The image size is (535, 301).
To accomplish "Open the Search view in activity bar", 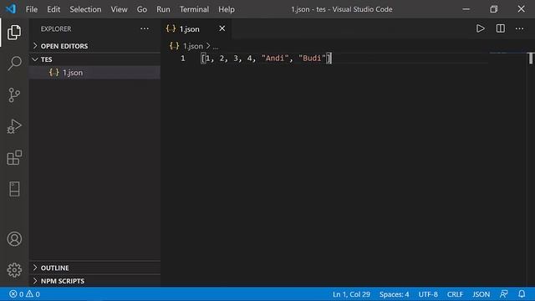I will point(14,64).
